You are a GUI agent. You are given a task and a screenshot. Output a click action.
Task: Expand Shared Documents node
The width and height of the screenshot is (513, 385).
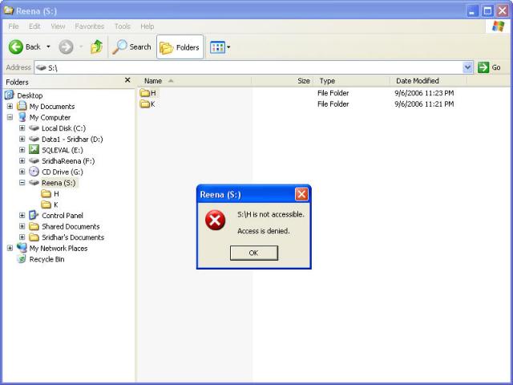tap(22, 226)
